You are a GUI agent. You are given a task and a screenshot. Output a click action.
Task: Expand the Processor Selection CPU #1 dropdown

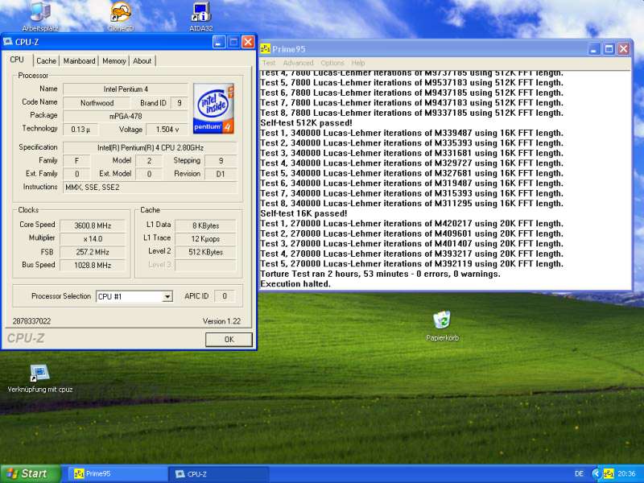pyautogui.click(x=167, y=296)
